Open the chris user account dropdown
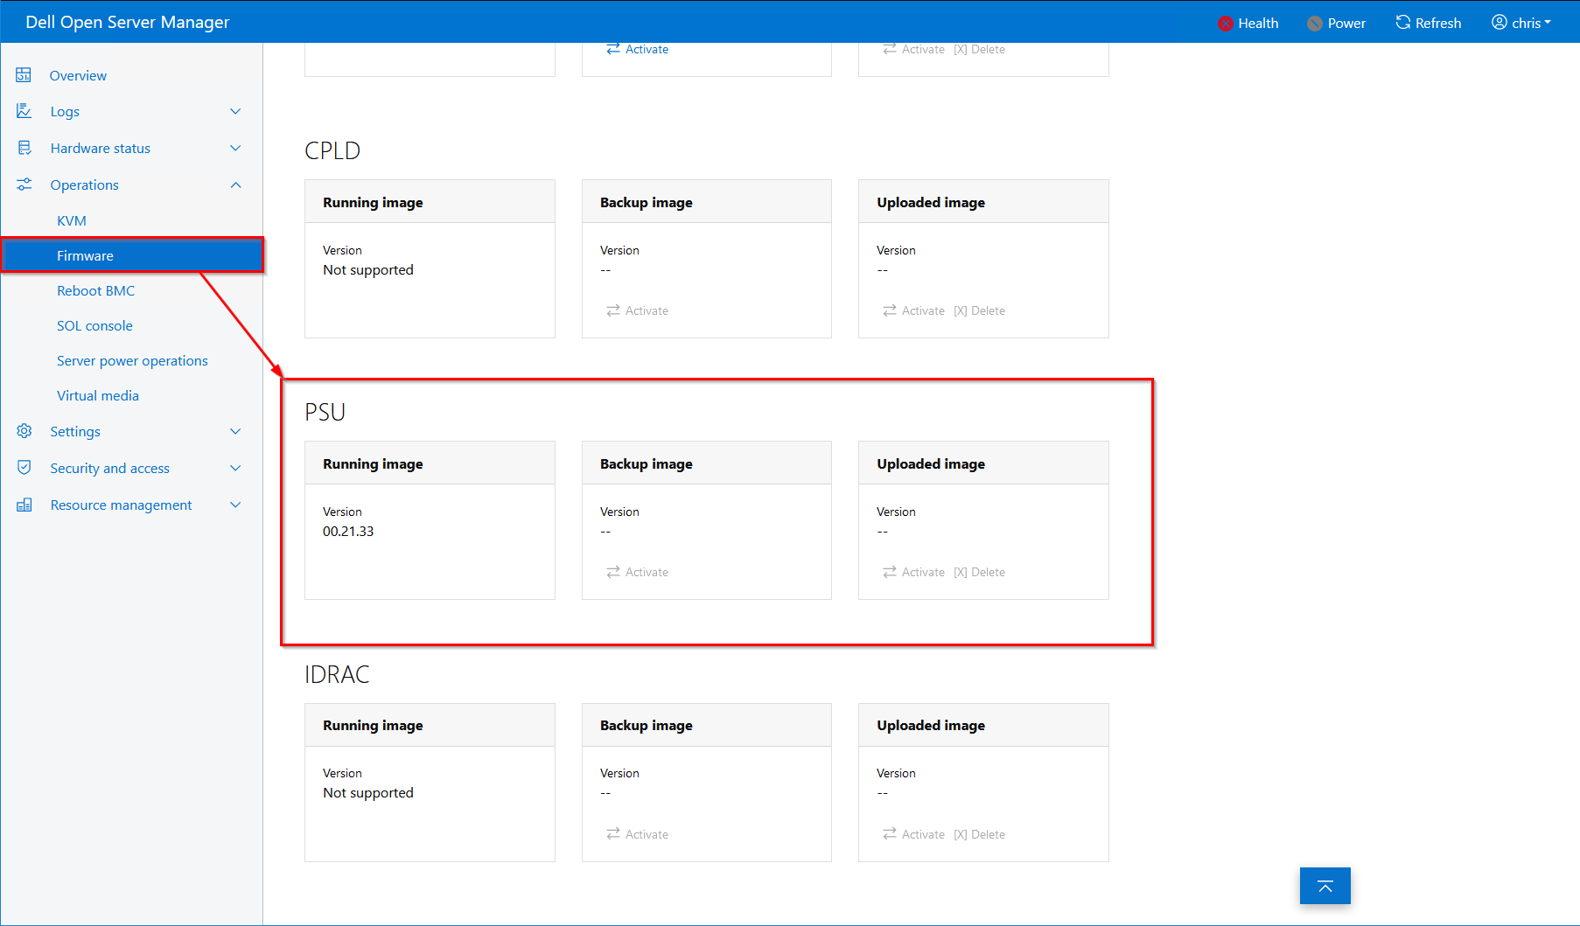This screenshot has width=1580, height=926. 1521,23
